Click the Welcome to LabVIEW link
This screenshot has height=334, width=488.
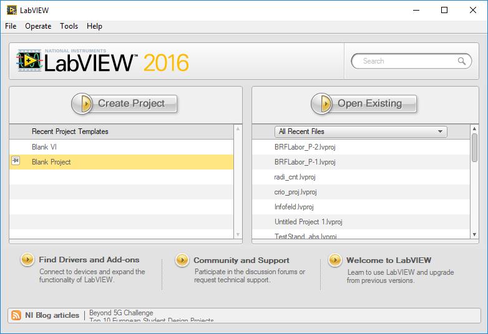(389, 260)
